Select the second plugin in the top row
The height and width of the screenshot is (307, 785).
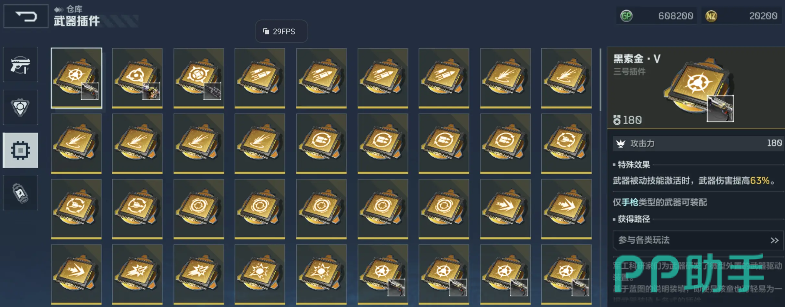(137, 78)
